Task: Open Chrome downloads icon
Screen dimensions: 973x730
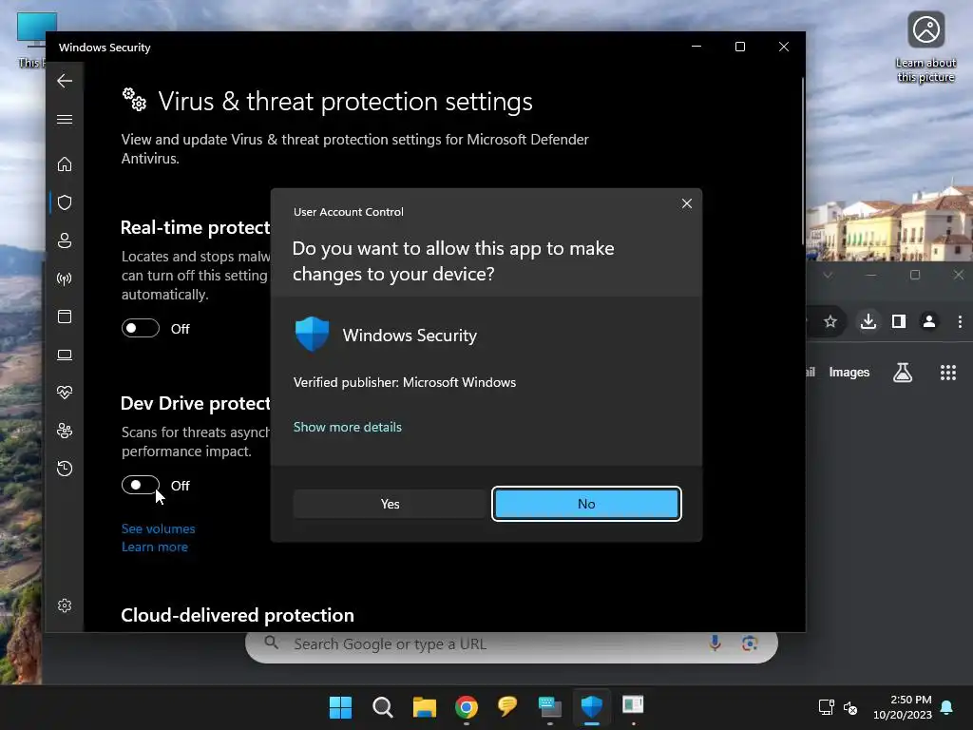Action: pyautogui.click(x=868, y=321)
